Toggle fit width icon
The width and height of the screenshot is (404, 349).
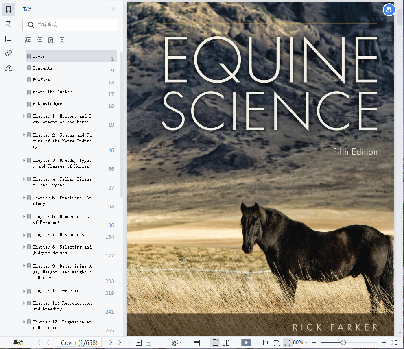tap(287, 342)
